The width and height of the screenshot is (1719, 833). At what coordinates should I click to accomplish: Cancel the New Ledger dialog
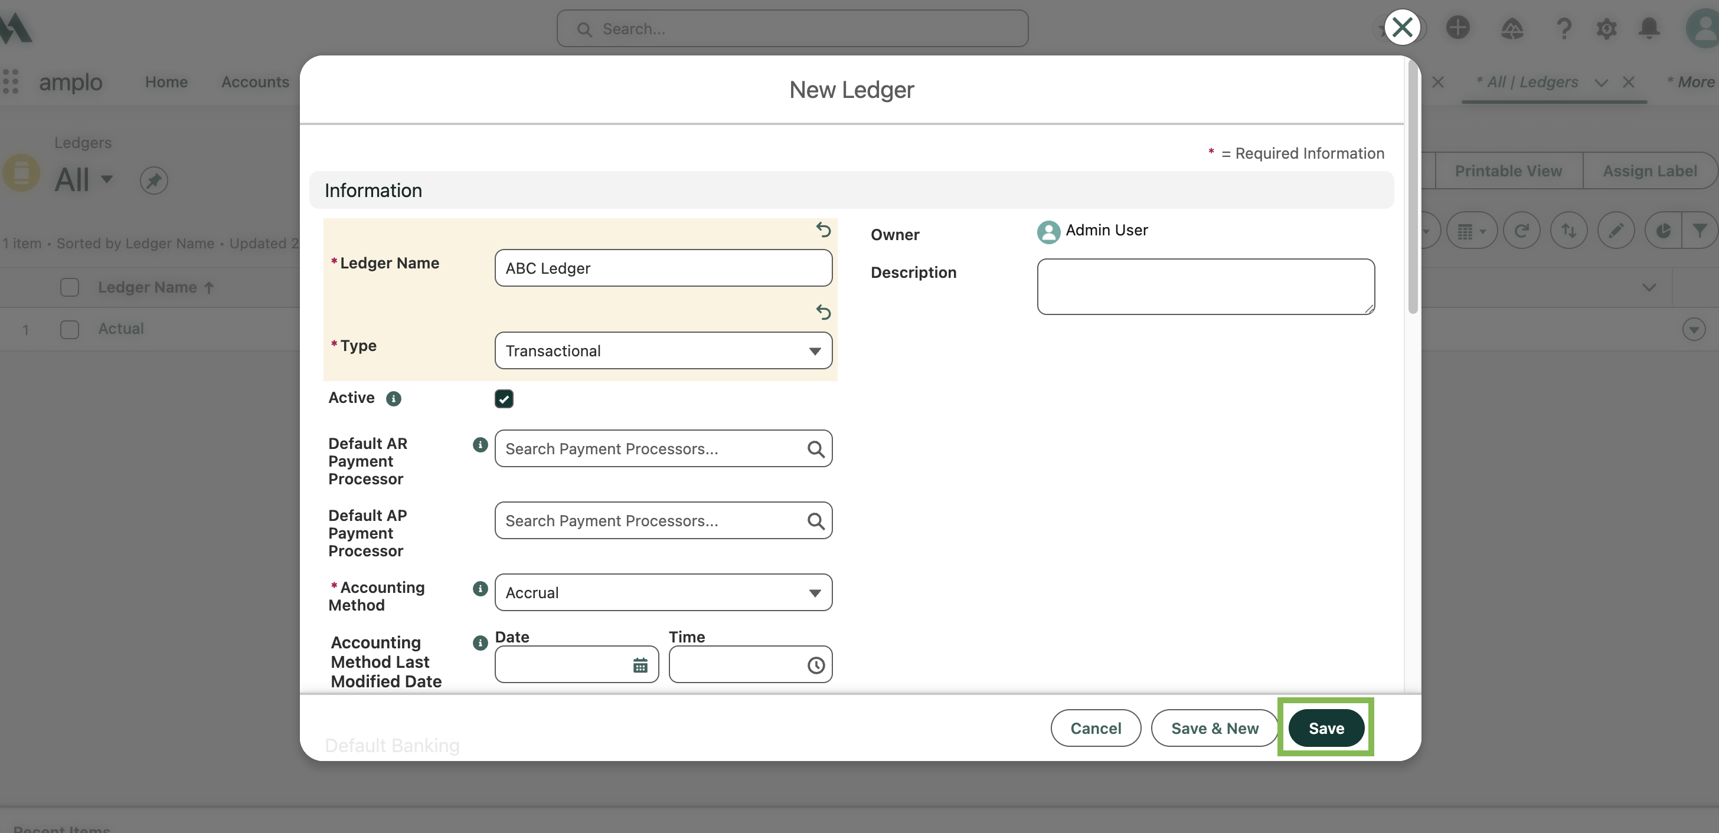[1095, 727]
